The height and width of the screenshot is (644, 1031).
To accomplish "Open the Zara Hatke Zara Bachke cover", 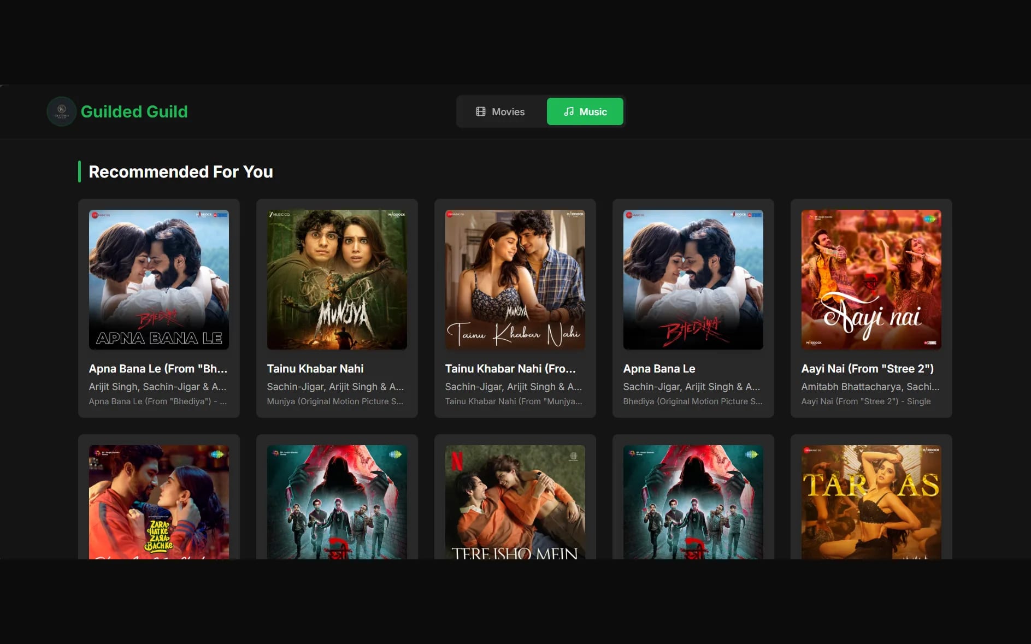I will (x=159, y=502).
